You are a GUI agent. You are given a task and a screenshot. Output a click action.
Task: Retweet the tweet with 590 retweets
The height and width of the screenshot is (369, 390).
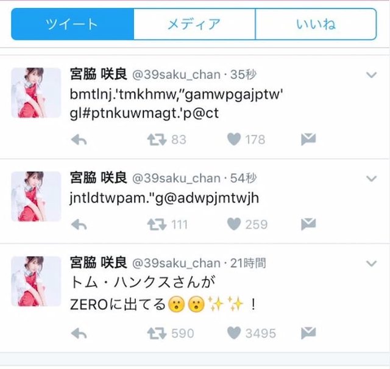pos(157,333)
